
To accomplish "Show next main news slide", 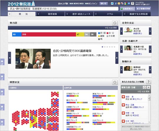I will 117,58.
